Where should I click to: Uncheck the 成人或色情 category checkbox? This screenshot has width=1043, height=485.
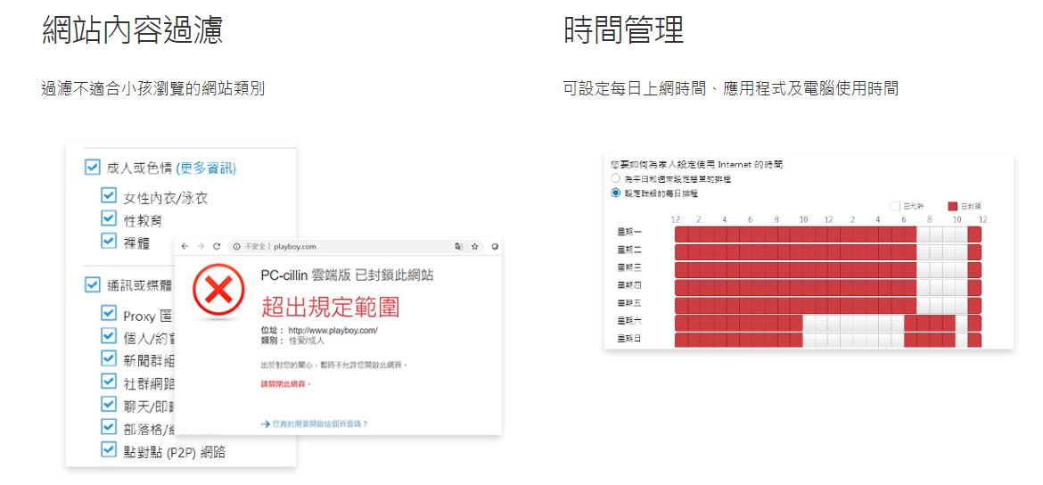point(93,167)
